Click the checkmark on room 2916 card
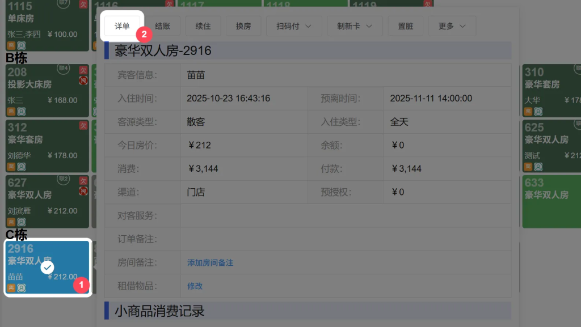Viewport: 581px width, 327px height. tap(48, 267)
